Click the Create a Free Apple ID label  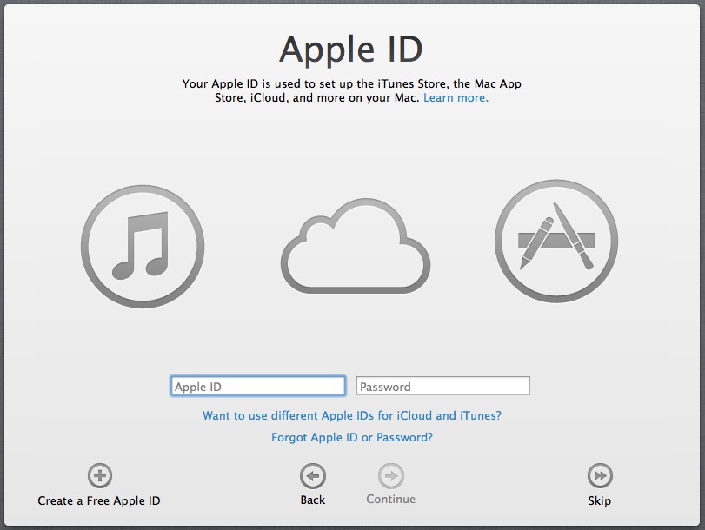pyautogui.click(x=99, y=500)
